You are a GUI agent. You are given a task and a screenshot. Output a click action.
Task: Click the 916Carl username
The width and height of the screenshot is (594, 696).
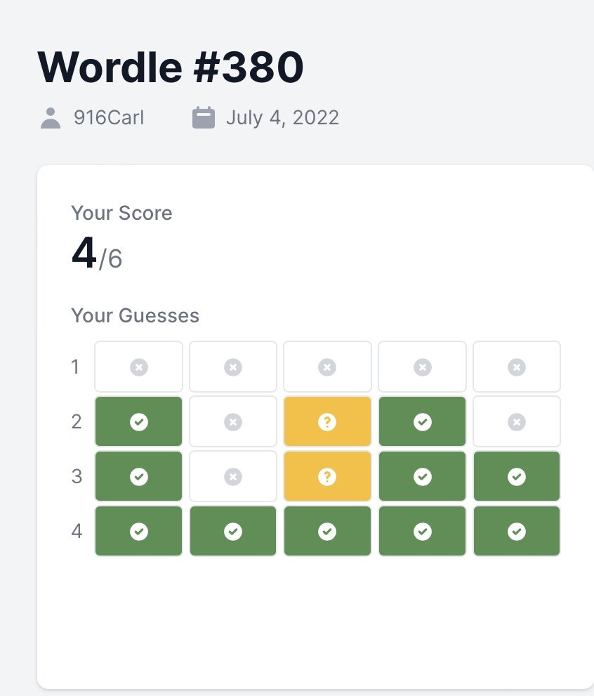tap(109, 118)
